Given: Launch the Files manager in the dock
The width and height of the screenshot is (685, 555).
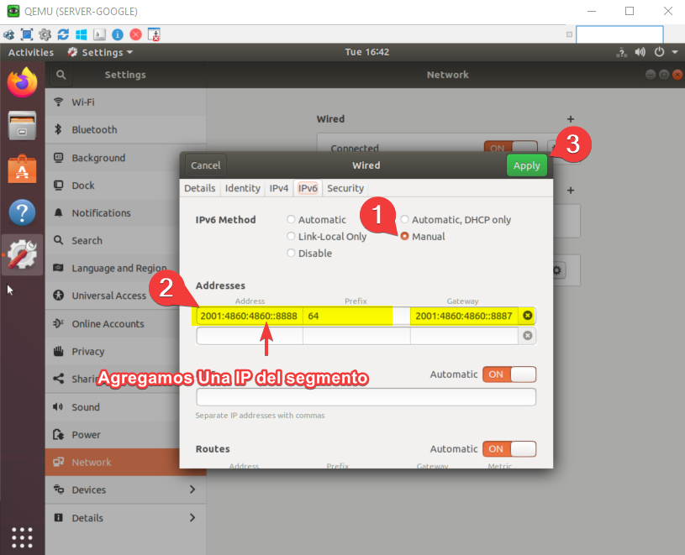Looking at the screenshot, I should 23,126.
